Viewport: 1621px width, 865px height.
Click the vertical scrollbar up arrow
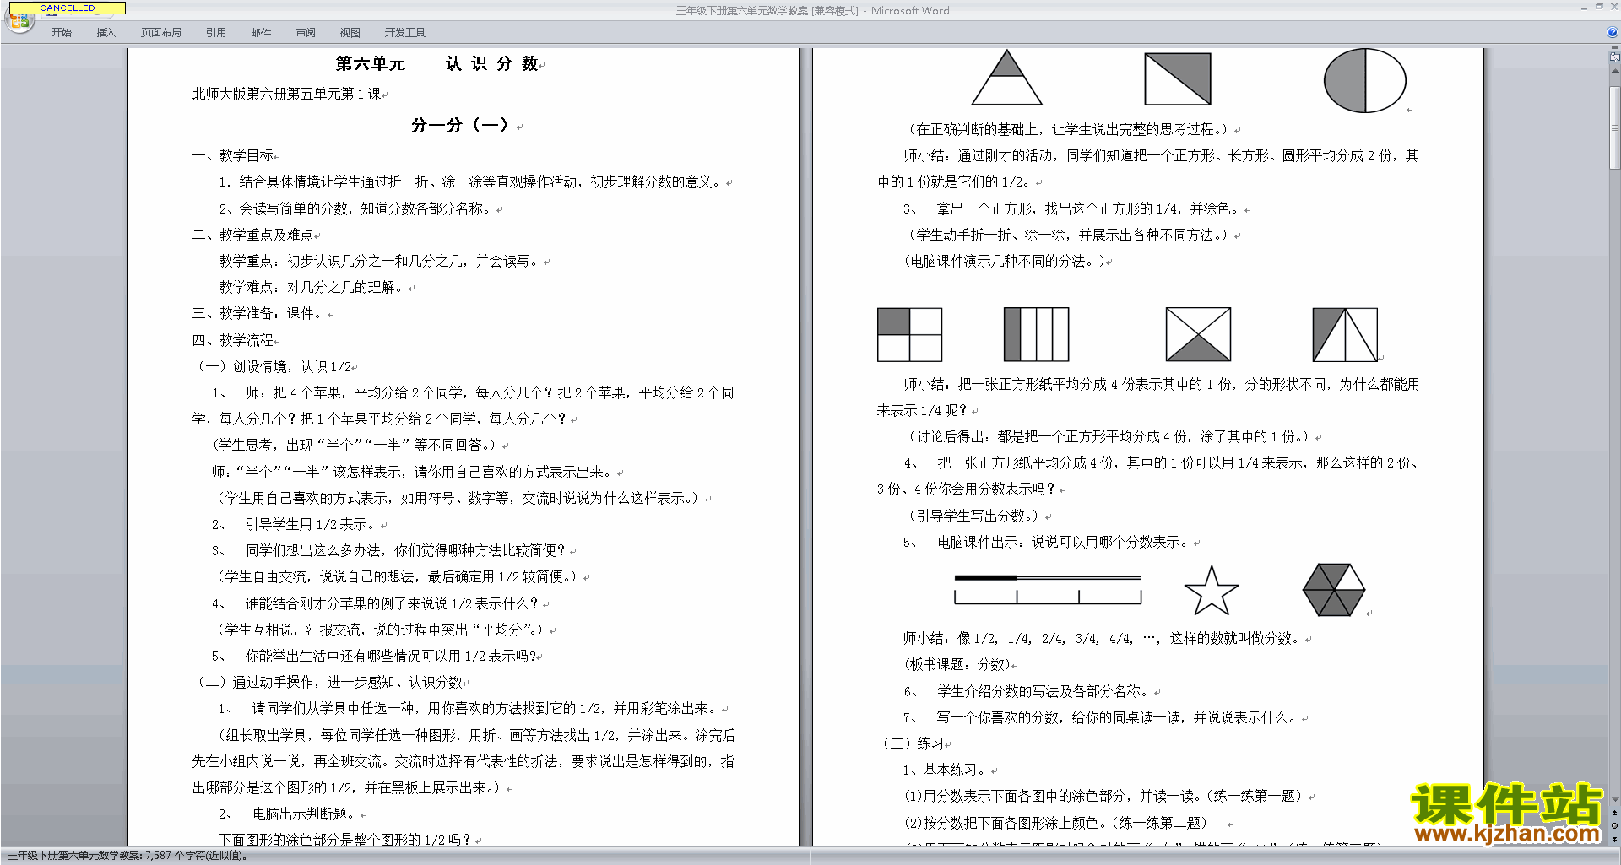point(1614,71)
